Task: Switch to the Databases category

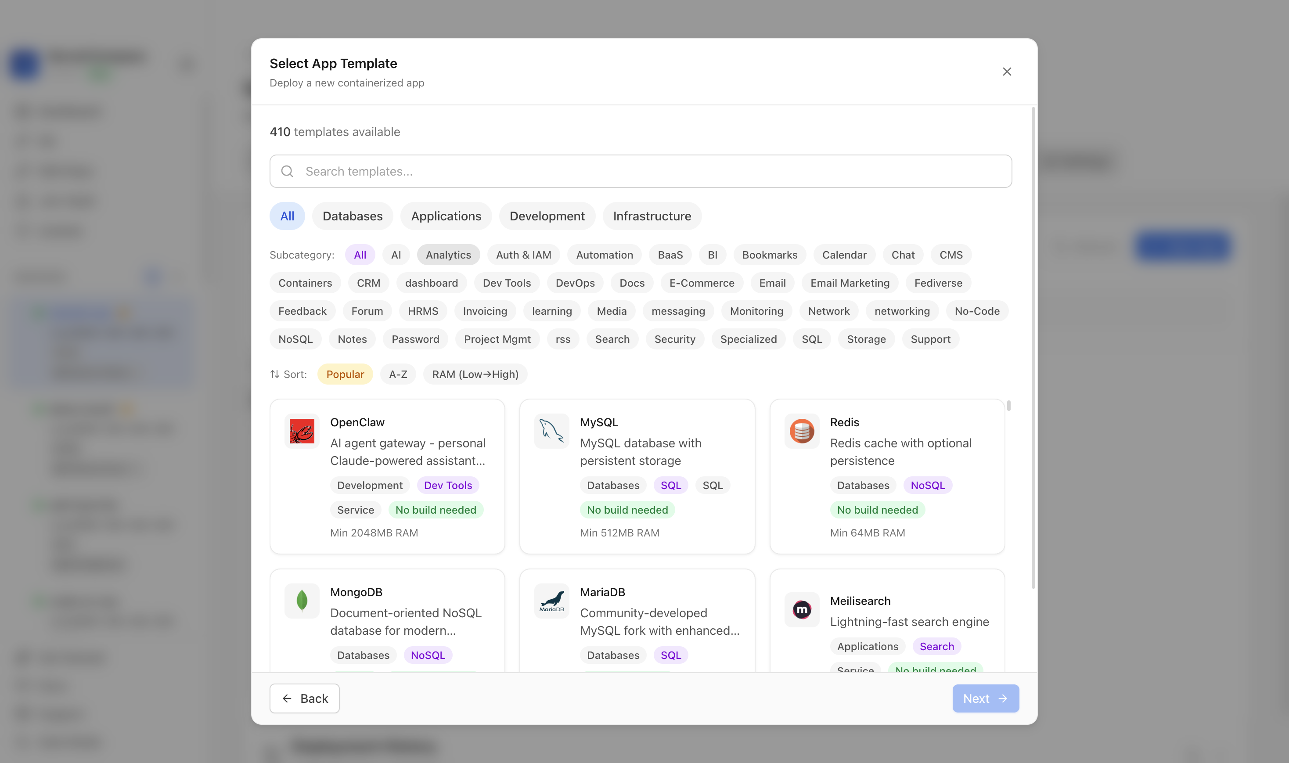Action: tap(353, 216)
